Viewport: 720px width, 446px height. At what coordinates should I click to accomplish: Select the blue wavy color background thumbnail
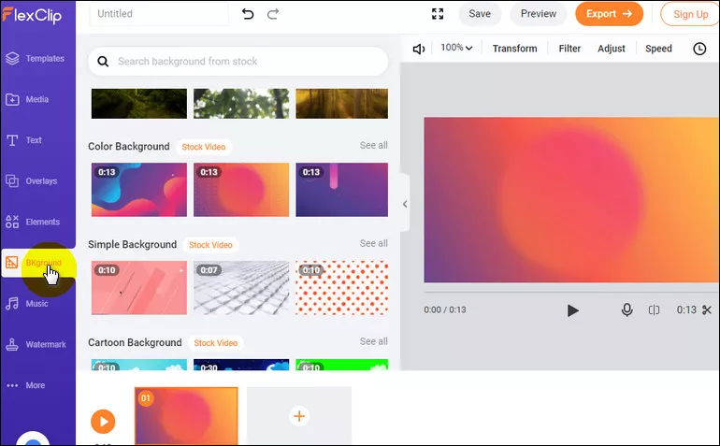coord(139,190)
